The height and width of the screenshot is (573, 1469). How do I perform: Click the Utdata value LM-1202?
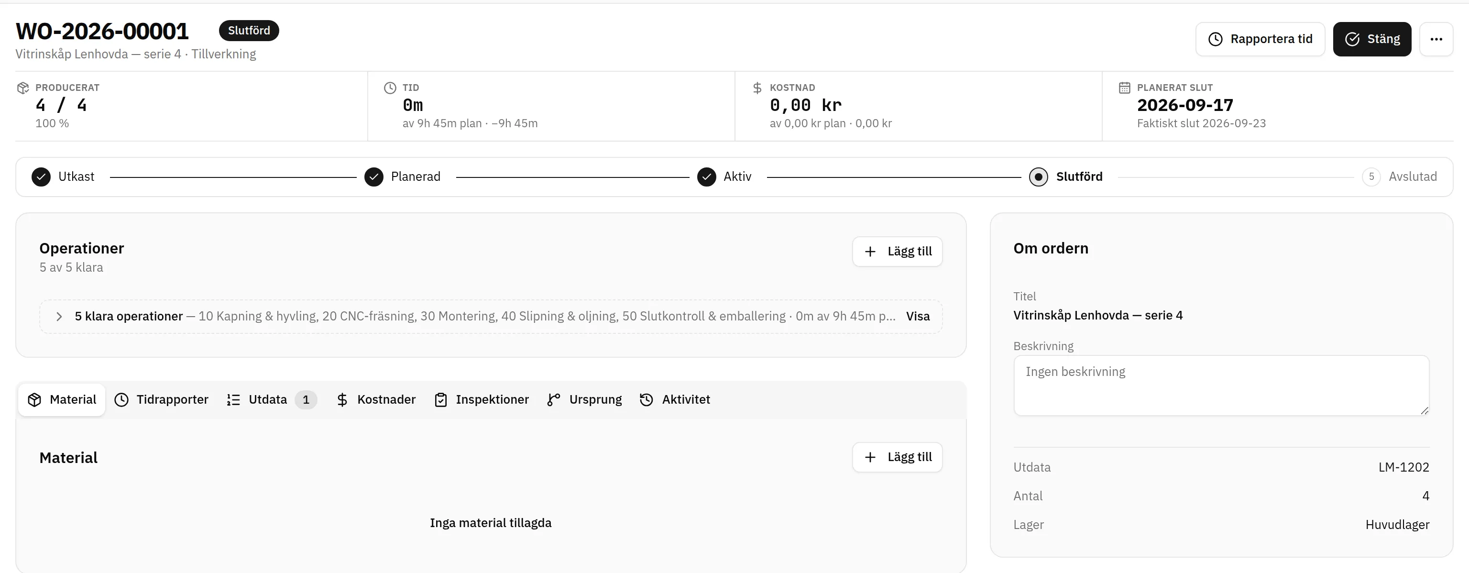(1403, 467)
